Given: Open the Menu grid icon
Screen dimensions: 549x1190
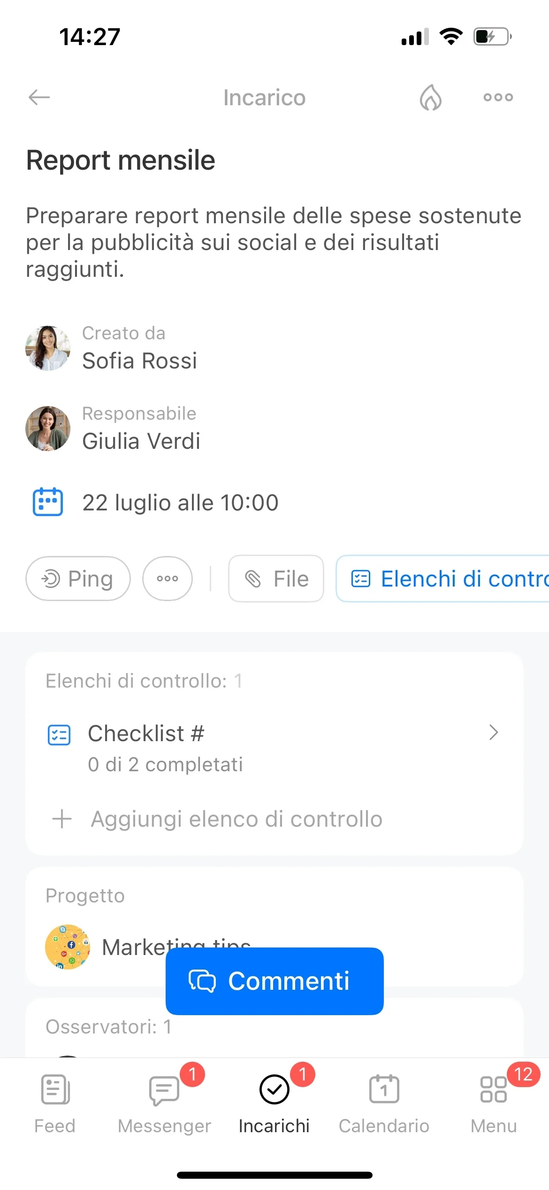Looking at the screenshot, I should (x=493, y=1089).
